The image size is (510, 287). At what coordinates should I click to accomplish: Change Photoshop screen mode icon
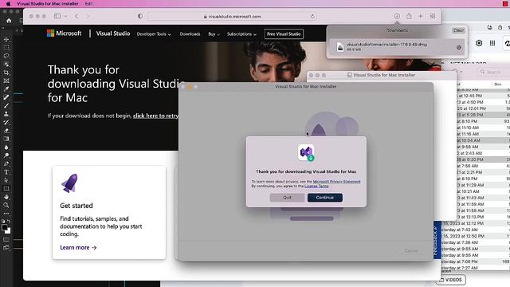coord(6,248)
